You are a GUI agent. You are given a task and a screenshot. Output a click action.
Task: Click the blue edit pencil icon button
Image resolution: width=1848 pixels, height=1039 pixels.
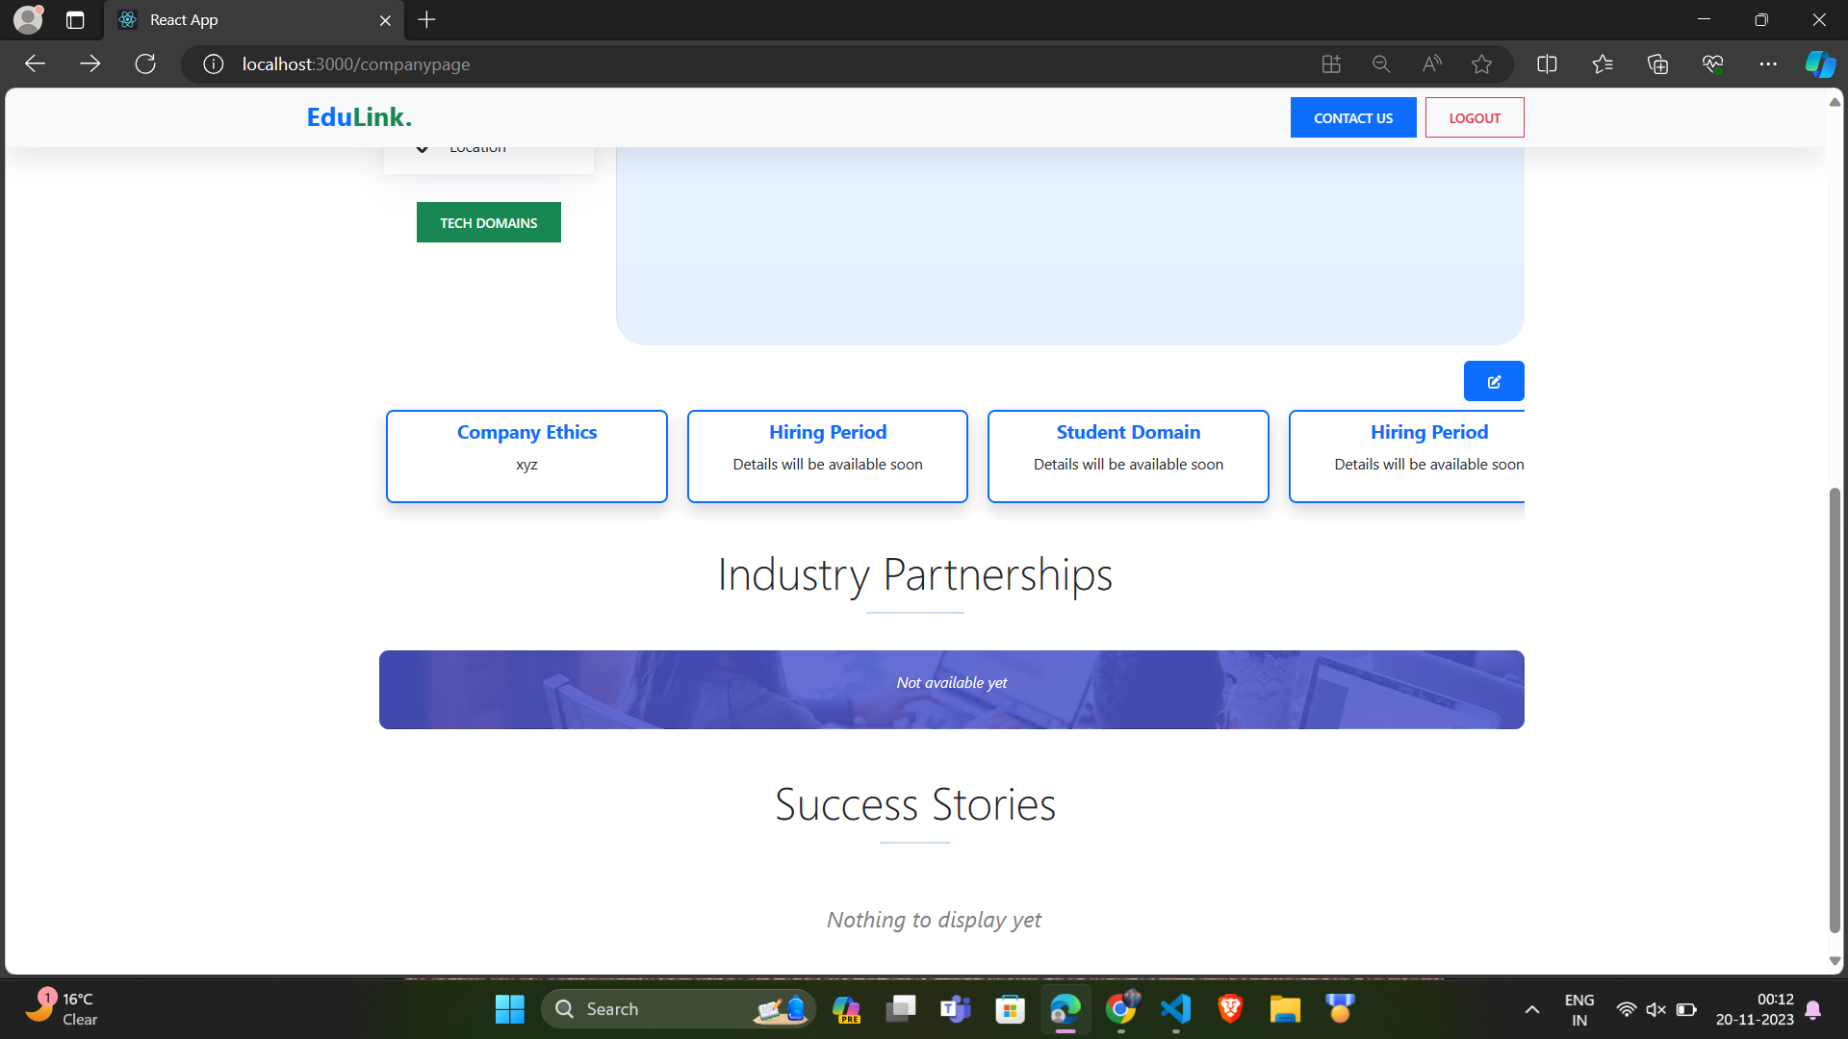coord(1493,381)
